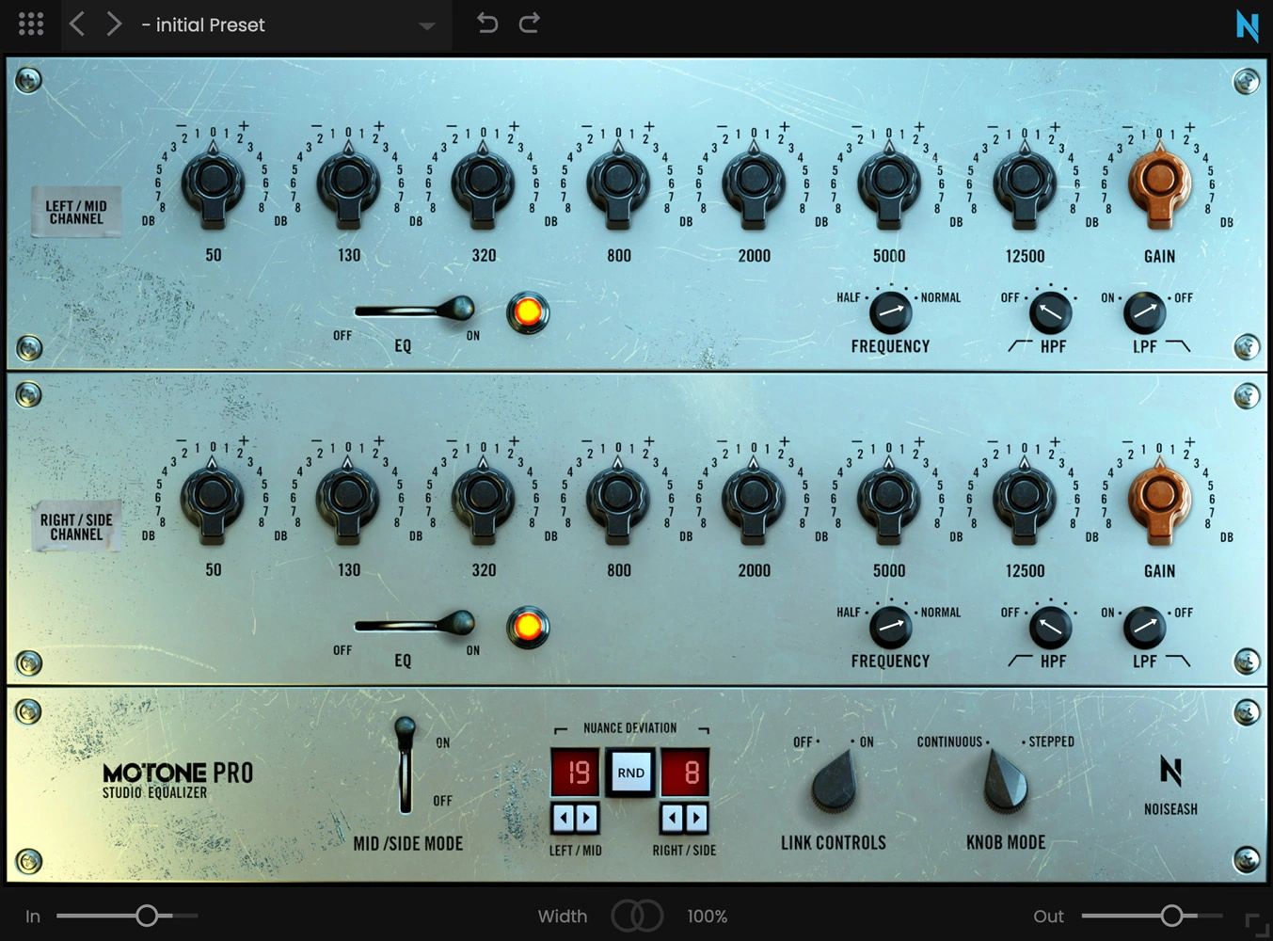
Task: Toggle the Right/Side channel EQ switch
Action: pyautogui.click(x=416, y=624)
